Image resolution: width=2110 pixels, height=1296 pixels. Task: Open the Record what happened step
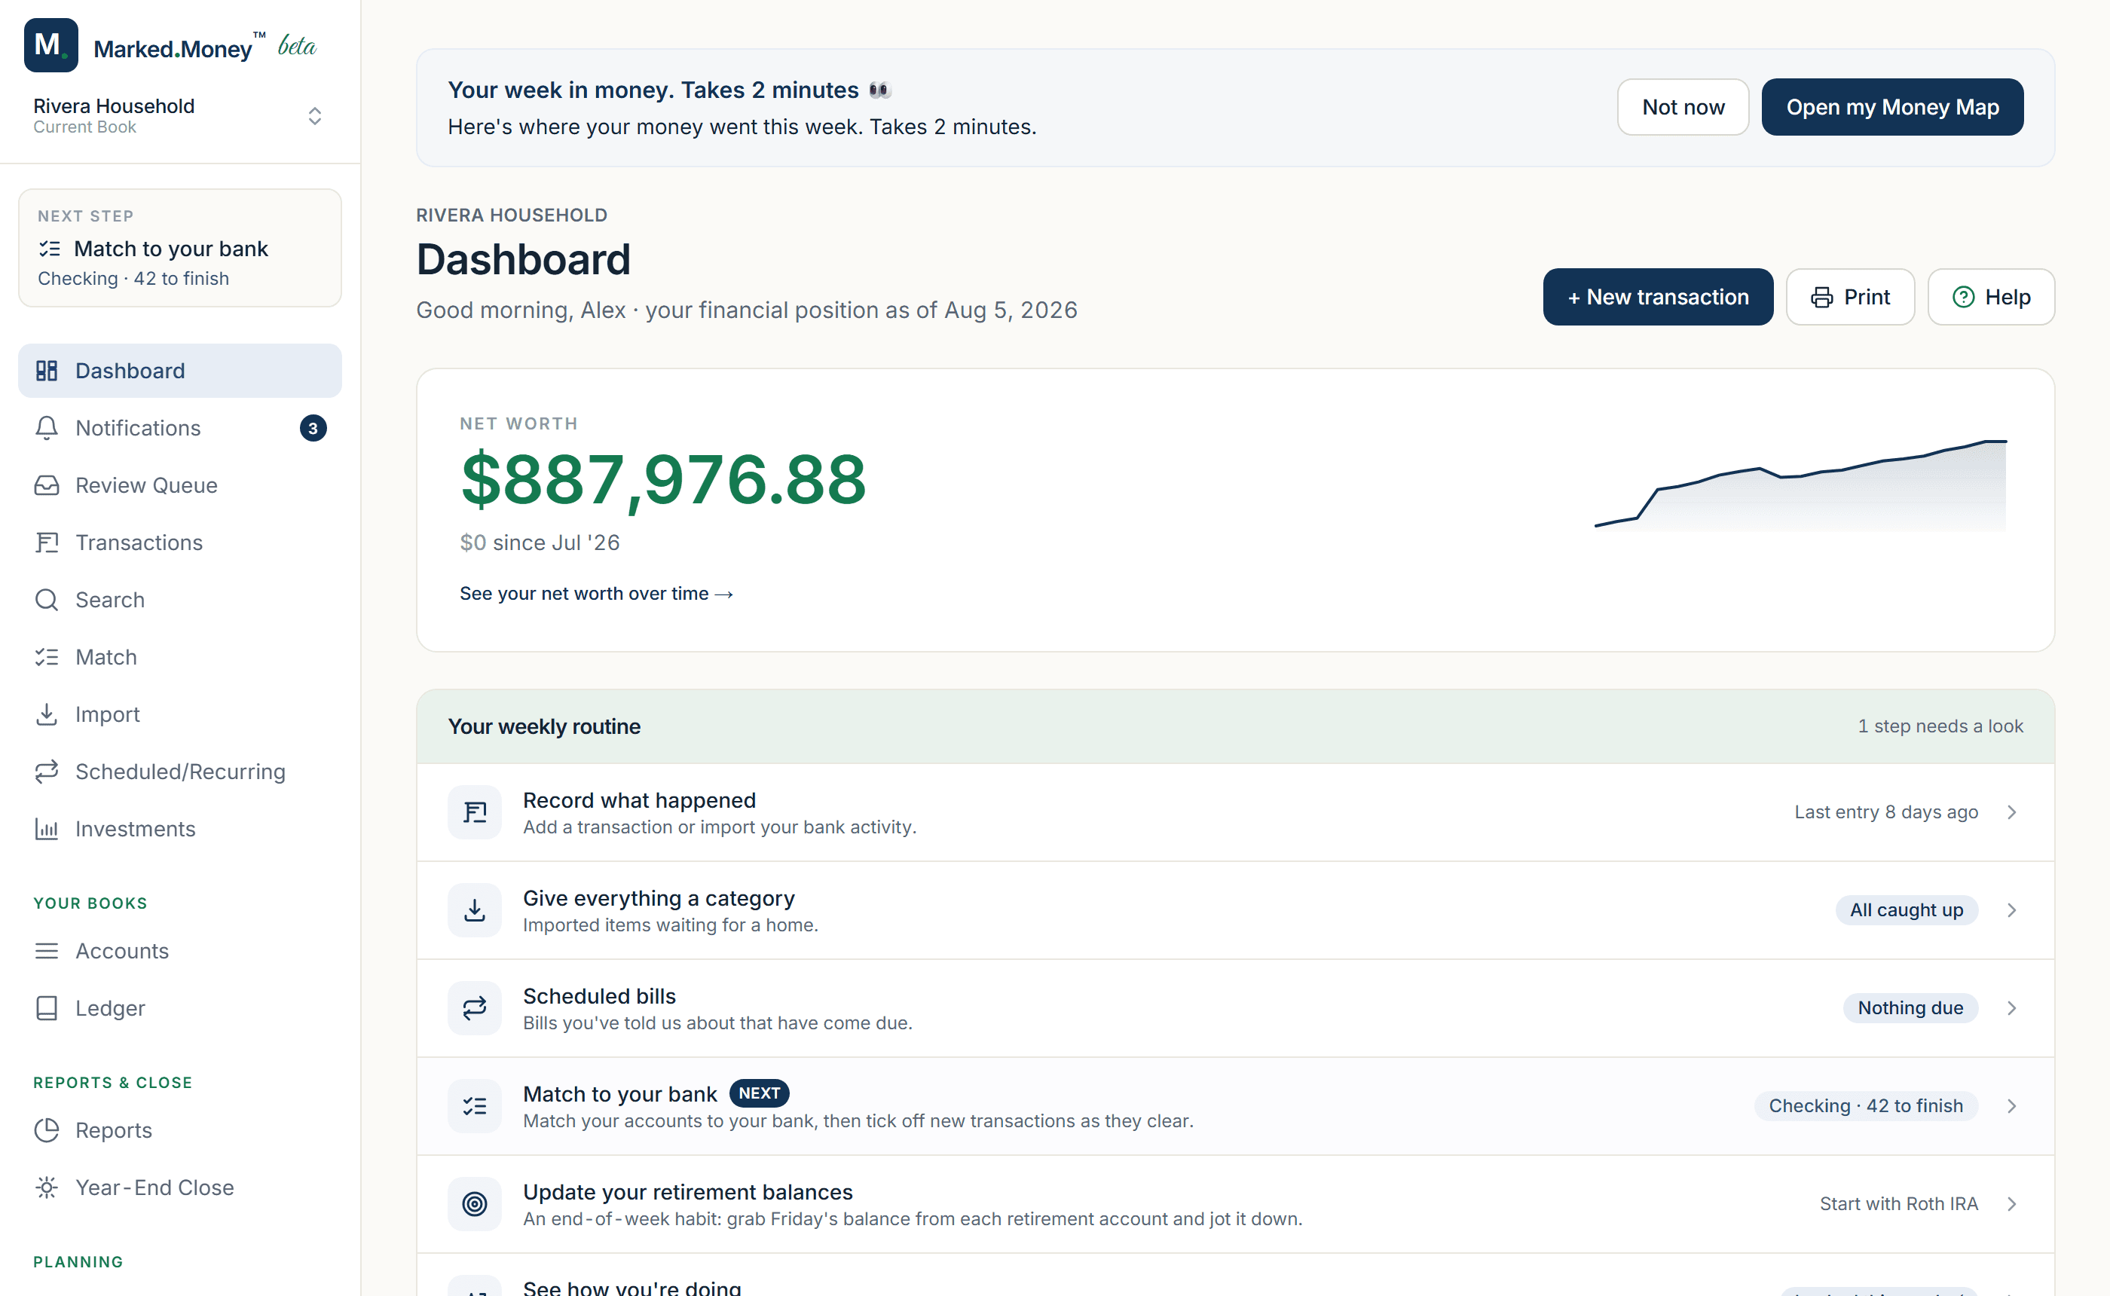click(1234, 812)
